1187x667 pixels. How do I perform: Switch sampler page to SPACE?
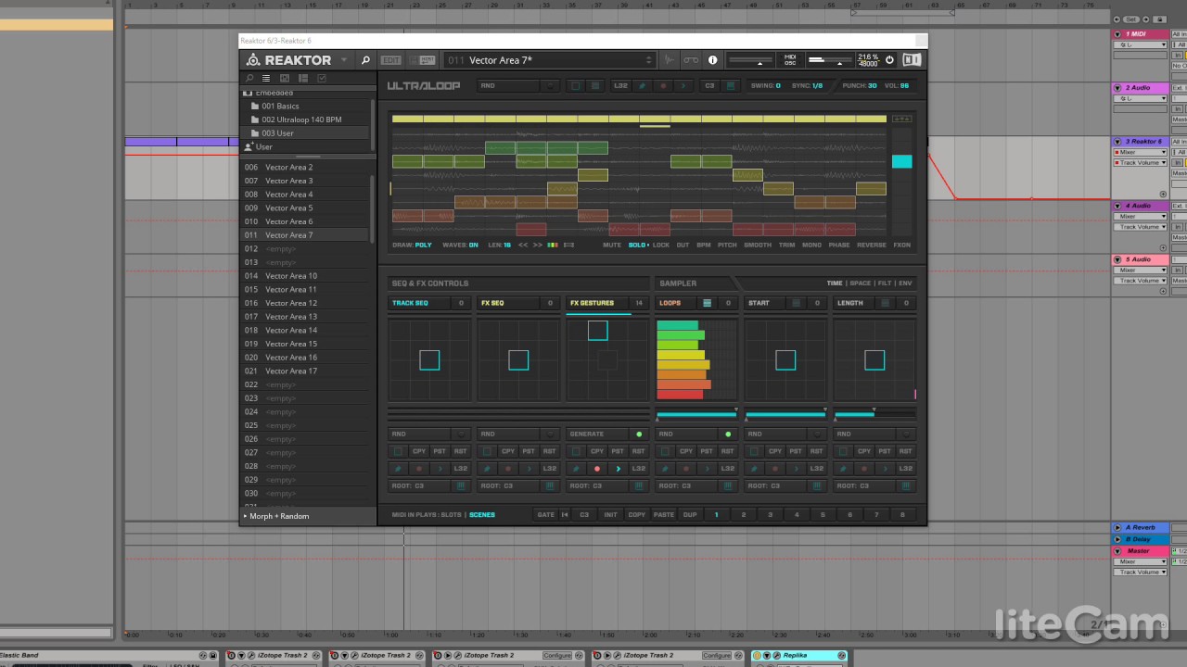861,283
